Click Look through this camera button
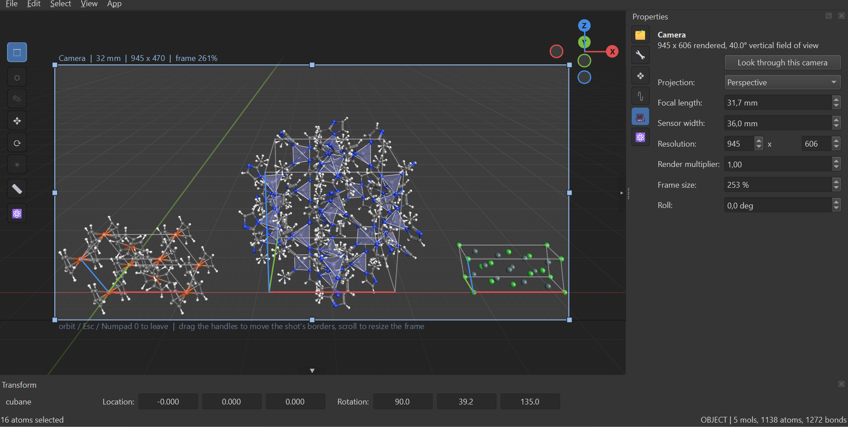The image size is (848, 427). (x=782, y=63)
